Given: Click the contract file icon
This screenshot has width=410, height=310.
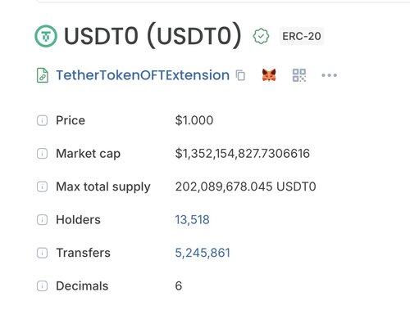Looking at the screenshot, I should tap(43, 75).
